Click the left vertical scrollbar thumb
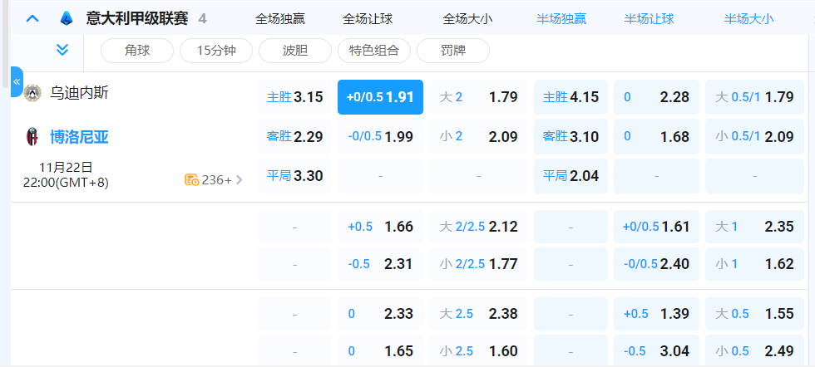The width and height of the screenshot is (815, 367). pos(5,44)
